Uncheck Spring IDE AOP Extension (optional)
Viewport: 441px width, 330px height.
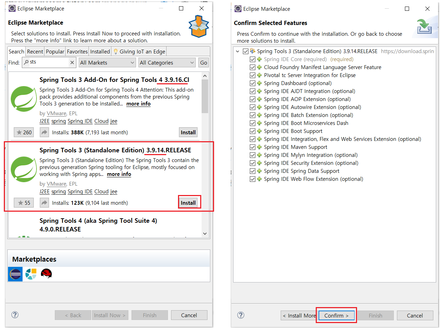point(253,99)
